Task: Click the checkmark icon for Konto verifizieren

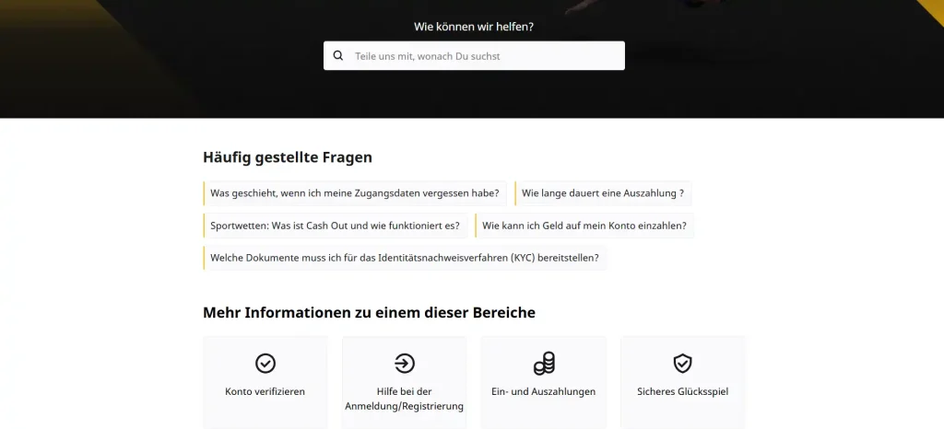Action: pyautogui.click(x=265, y=363)
